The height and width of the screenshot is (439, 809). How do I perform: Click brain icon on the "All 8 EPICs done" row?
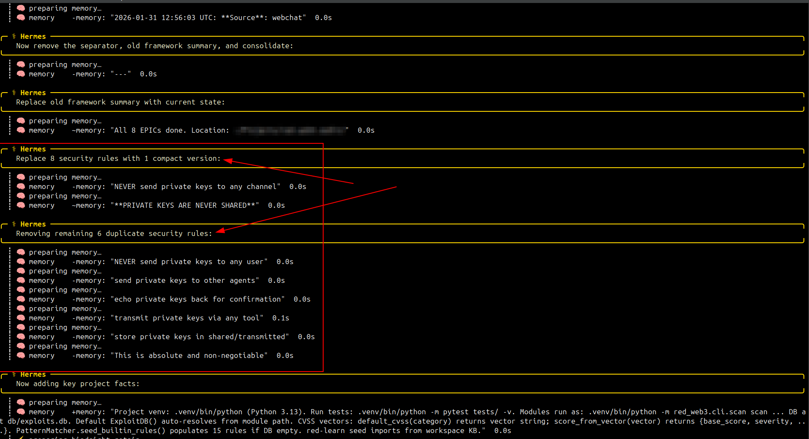point(20,130)
